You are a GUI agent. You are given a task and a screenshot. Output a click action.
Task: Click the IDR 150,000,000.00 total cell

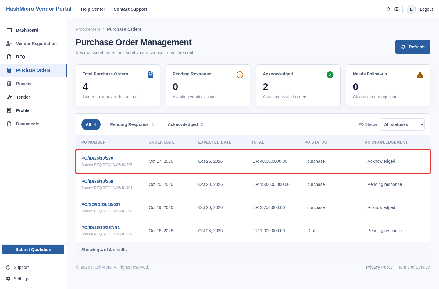click(x=270, y=184)
